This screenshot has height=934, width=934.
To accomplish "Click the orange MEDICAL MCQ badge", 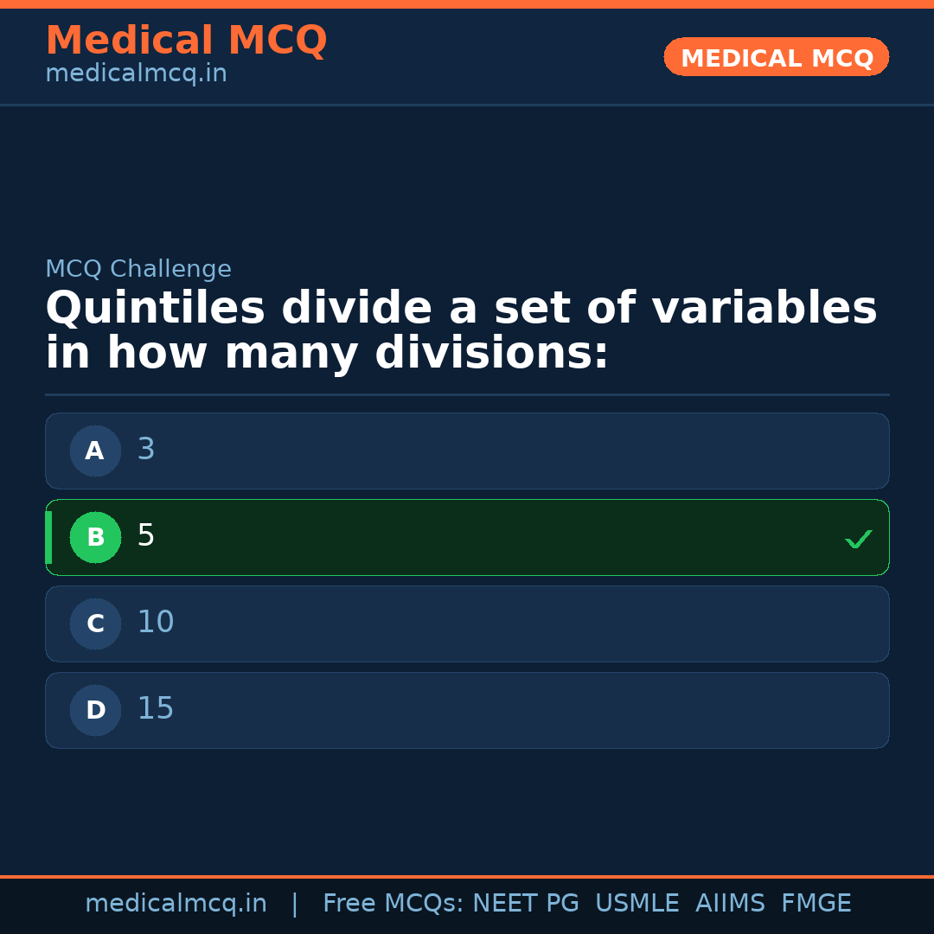I will (x=776, y=57).
